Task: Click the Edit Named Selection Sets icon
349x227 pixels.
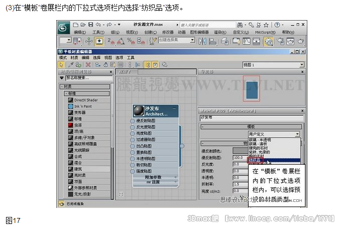Action: [152, 41]
